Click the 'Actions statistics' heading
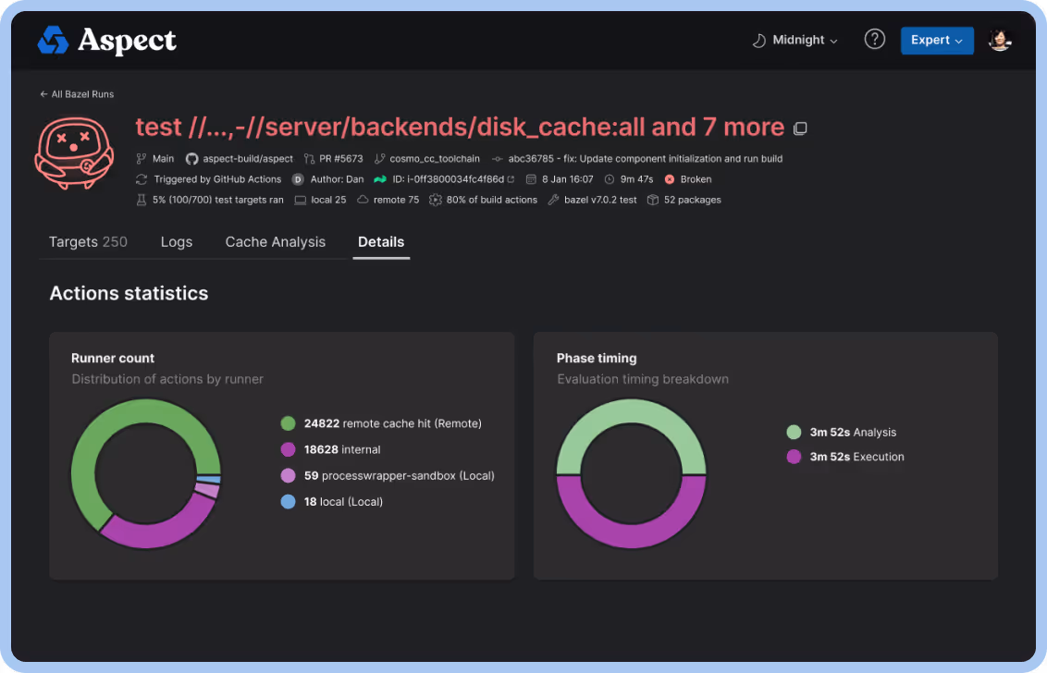 tap(129, 293)
